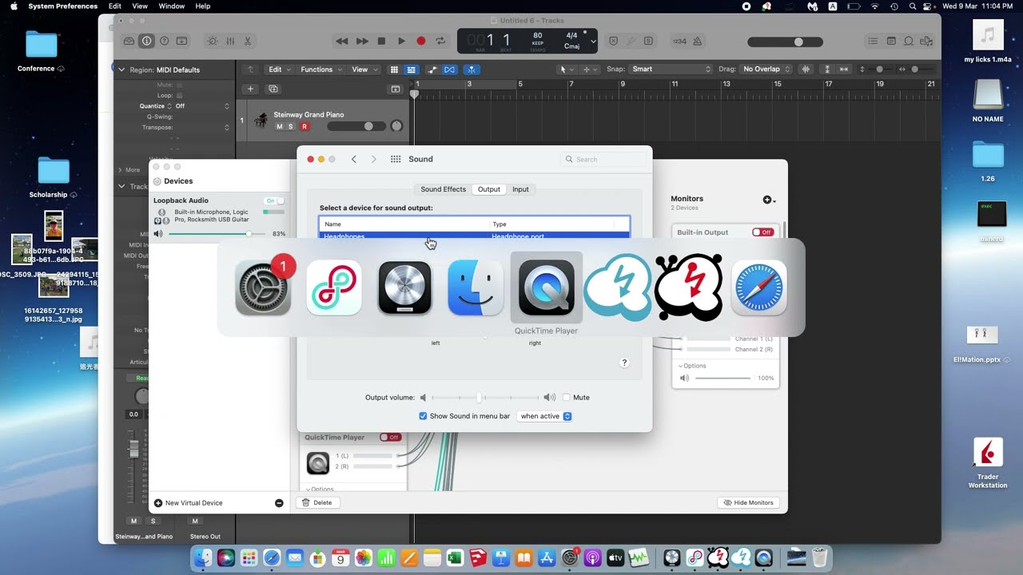Record-enable the Steinway Grand Piano track
Screen dimensions: 1023x575
click(x=304, y=126)
